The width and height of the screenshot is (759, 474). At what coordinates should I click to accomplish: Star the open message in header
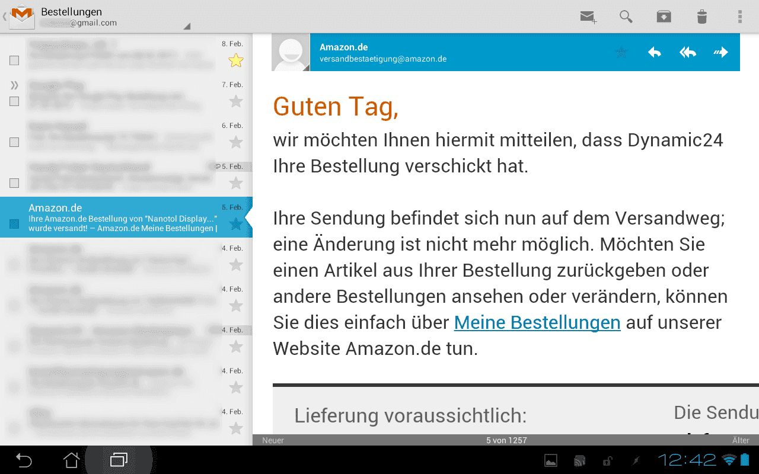pos(621,52)
